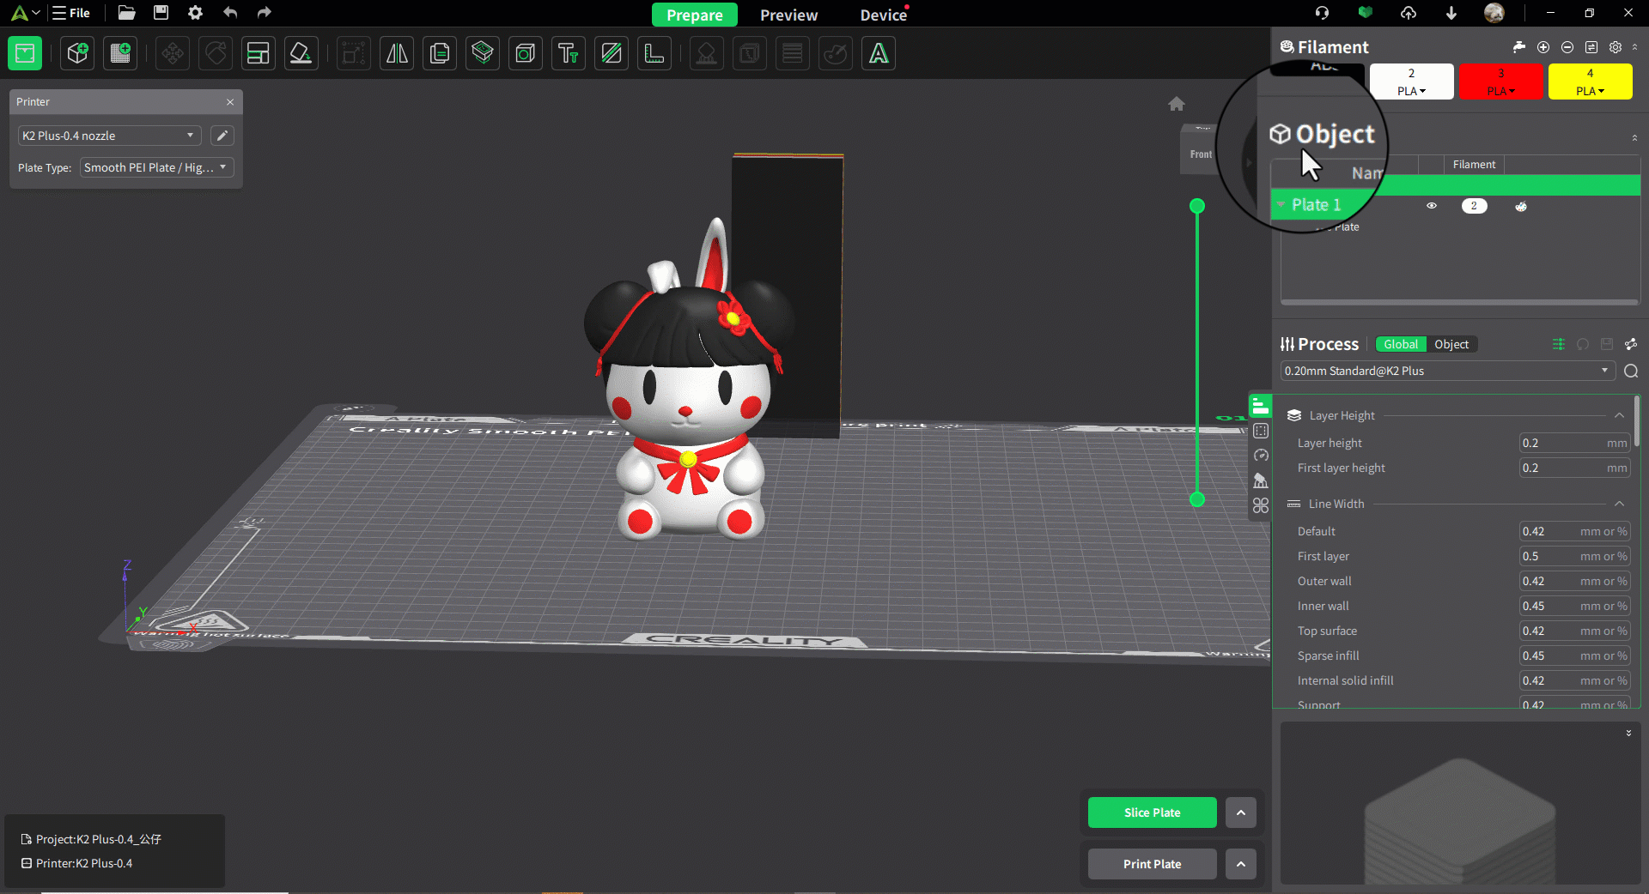
Task: Open the Plate Type dropdown
Action: click(x=155, y=167)
